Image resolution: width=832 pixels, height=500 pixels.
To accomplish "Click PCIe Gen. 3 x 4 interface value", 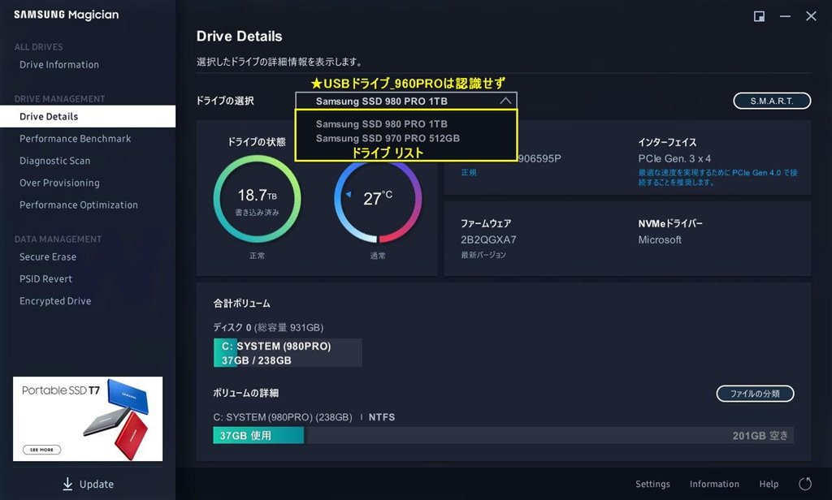I will [x=674, y=158].
